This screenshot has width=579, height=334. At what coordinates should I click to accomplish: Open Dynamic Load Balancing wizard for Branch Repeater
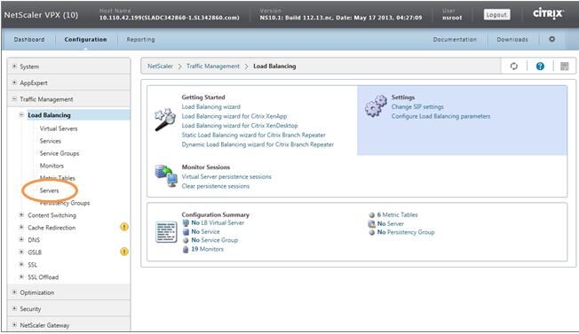(258, 144)
